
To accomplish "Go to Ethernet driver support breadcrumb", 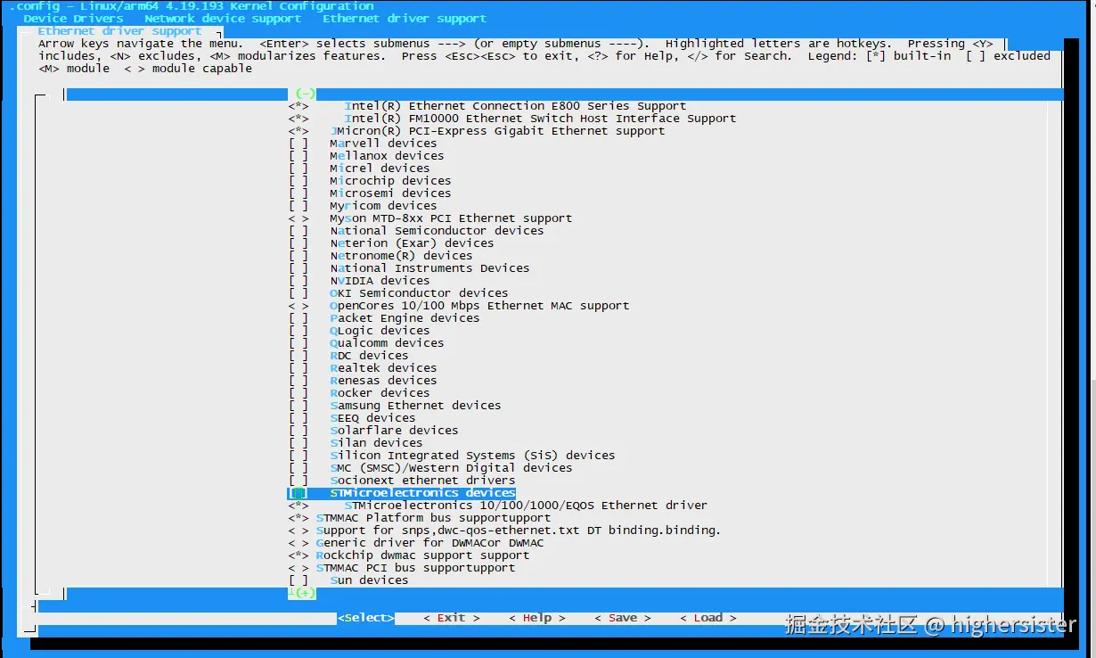I will pyautogui.click(x=405, y=18).
